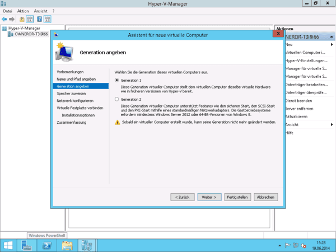Select the Generation angeben wizard step
This screenshot has height=252, width=336.
point(81,86)
